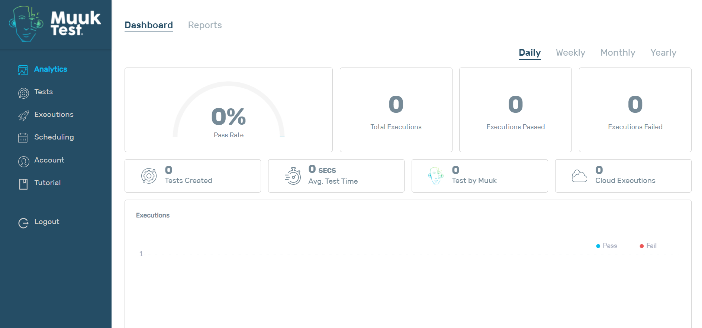
Task: Switch to the Reports tab
Action: click(205, 25)
